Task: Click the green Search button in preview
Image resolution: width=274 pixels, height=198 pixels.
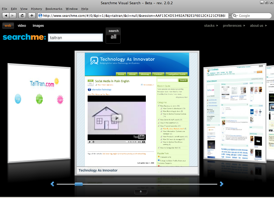Action: click(183, 80)
